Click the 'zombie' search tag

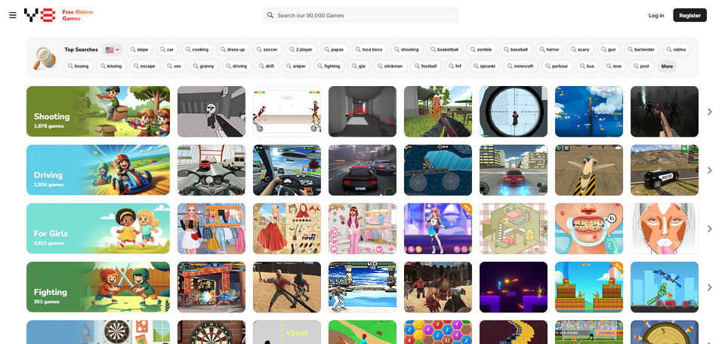pyautogui.click(x=482, y=49)
